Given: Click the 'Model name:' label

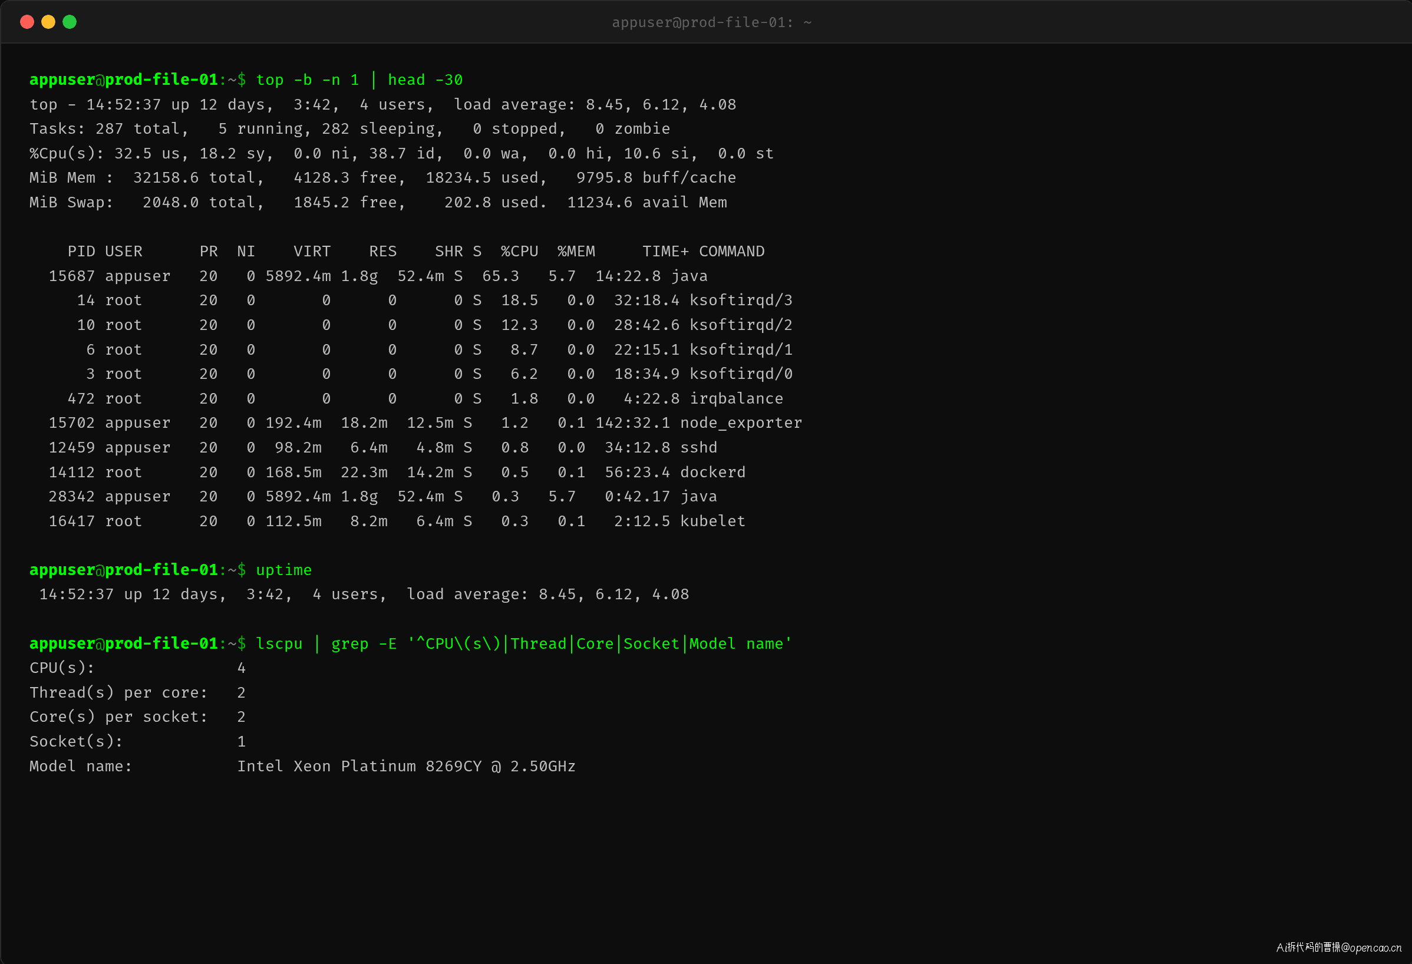Looking at the screenshot, I should pyautogui.click(x=81, y=766).
